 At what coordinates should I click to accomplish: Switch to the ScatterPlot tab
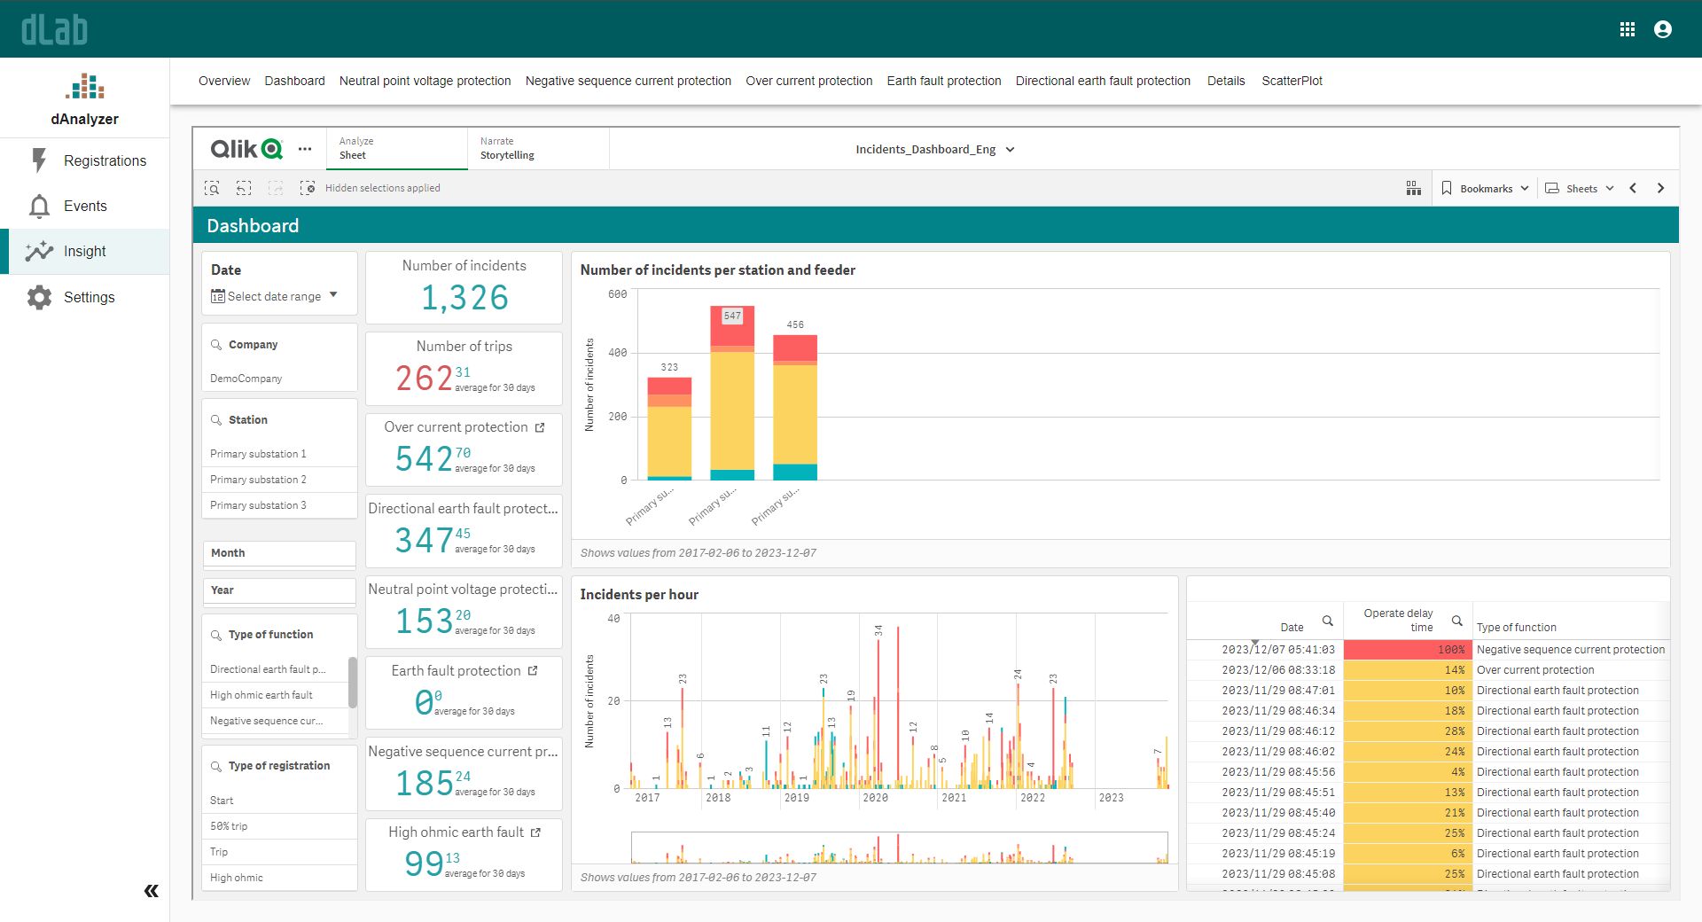(1292, 81)
